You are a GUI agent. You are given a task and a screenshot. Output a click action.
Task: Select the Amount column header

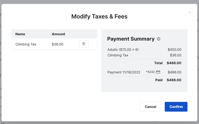click(x=58, y=34)
